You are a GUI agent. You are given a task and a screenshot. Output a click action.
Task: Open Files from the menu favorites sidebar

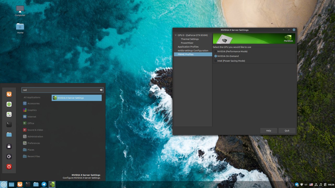9,134
